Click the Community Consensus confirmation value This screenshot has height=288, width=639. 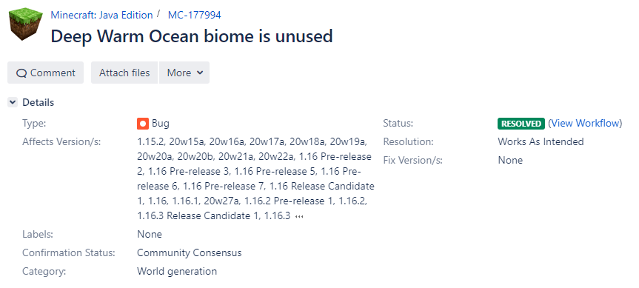point(189,252)
